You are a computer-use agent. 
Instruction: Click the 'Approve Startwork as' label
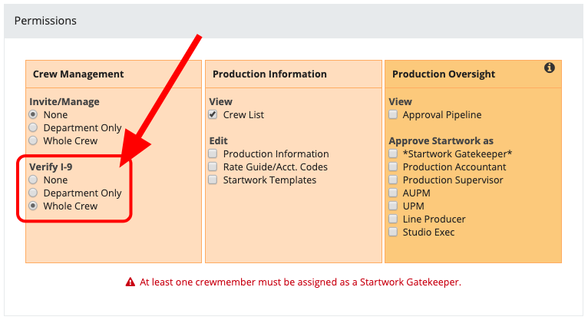441,141
